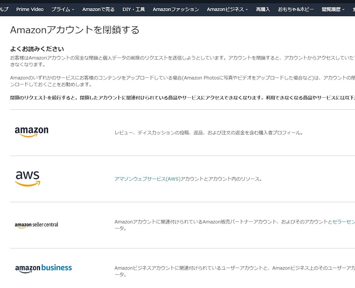Open the Amazonで売る nav link

coord(98,9)
